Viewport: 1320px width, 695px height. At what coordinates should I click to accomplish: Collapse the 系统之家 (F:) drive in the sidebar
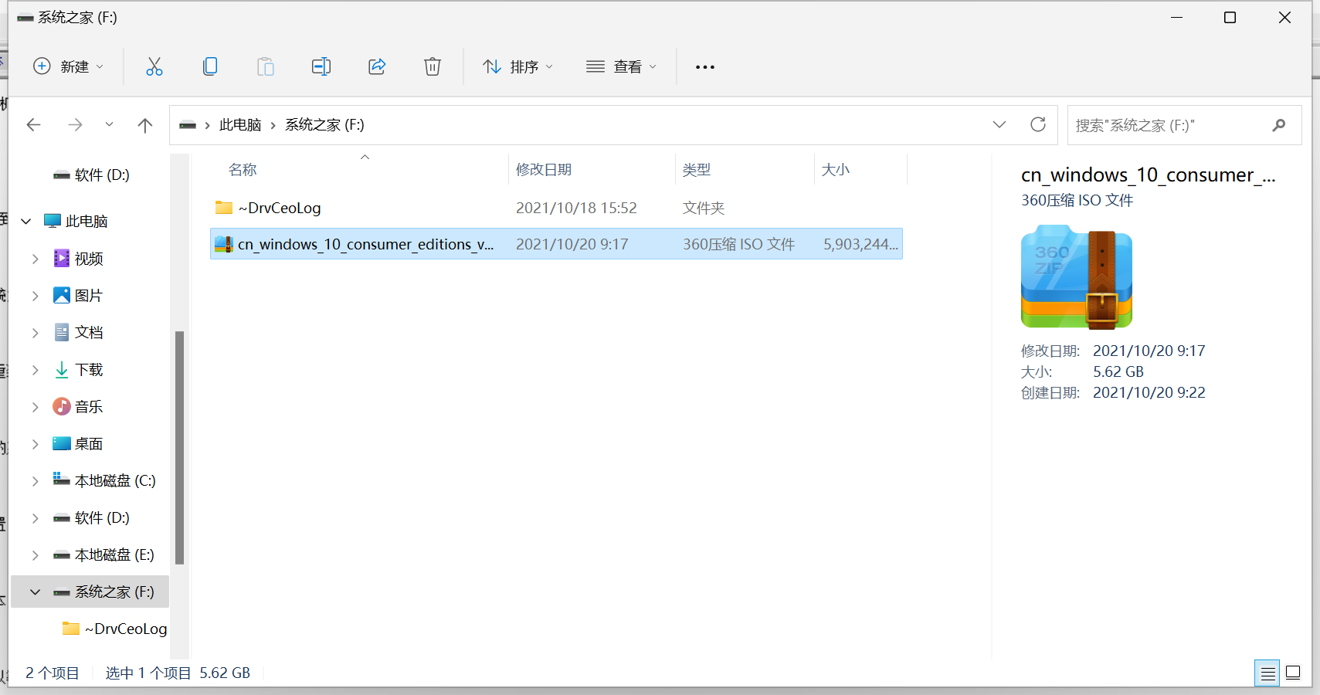(34, 592)
